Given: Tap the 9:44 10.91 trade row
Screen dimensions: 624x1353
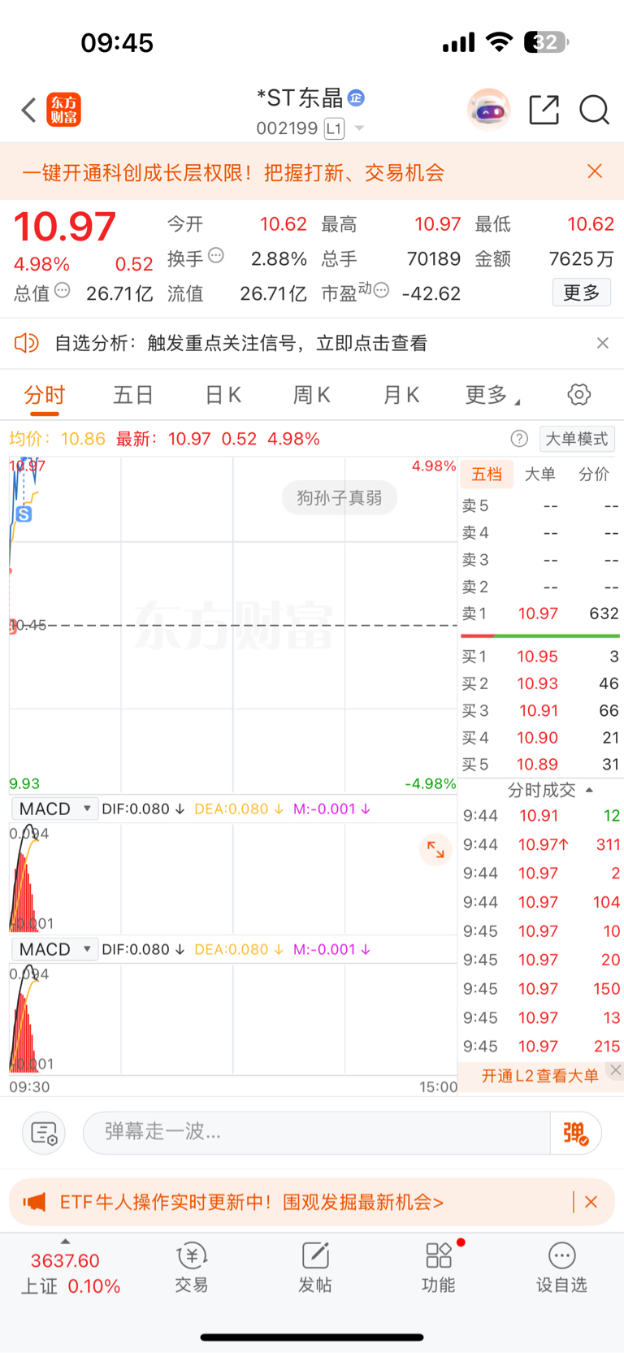Looking at the screenshot, I should pyautogui.click(x=541, y=816).
